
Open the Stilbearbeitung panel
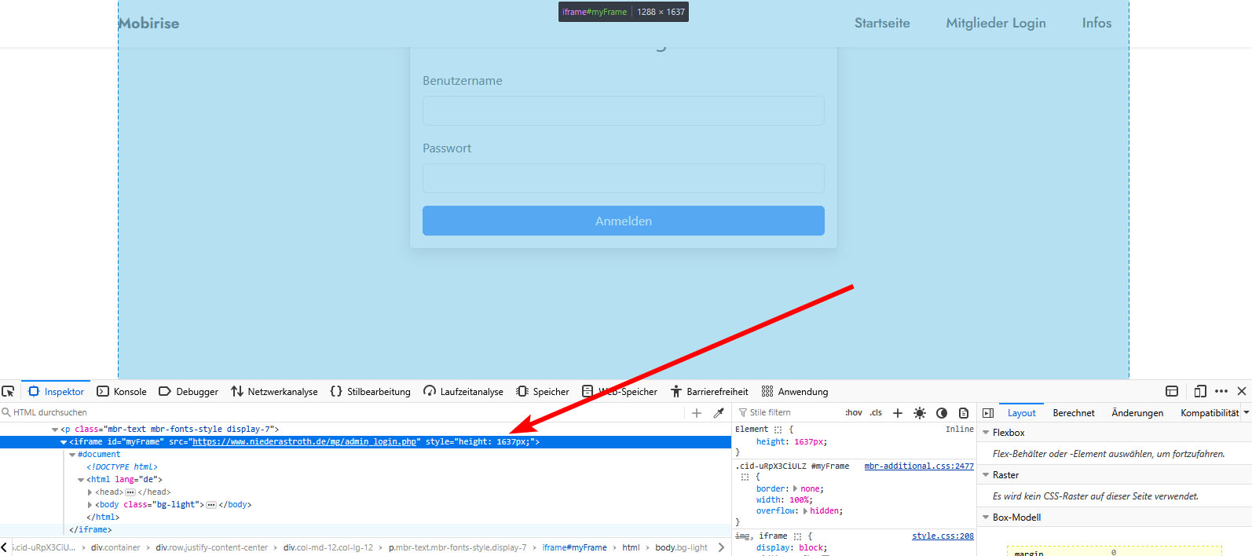click(370, 391)
